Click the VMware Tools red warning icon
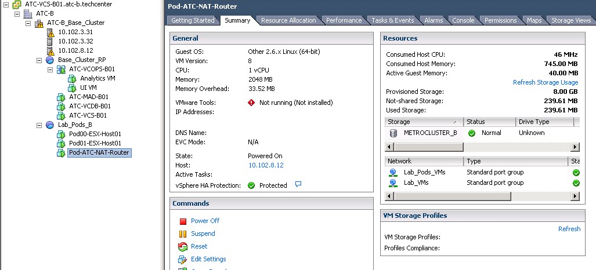 coord(251,103)
